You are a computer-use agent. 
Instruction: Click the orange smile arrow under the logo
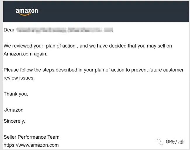[x=27, y=15]
